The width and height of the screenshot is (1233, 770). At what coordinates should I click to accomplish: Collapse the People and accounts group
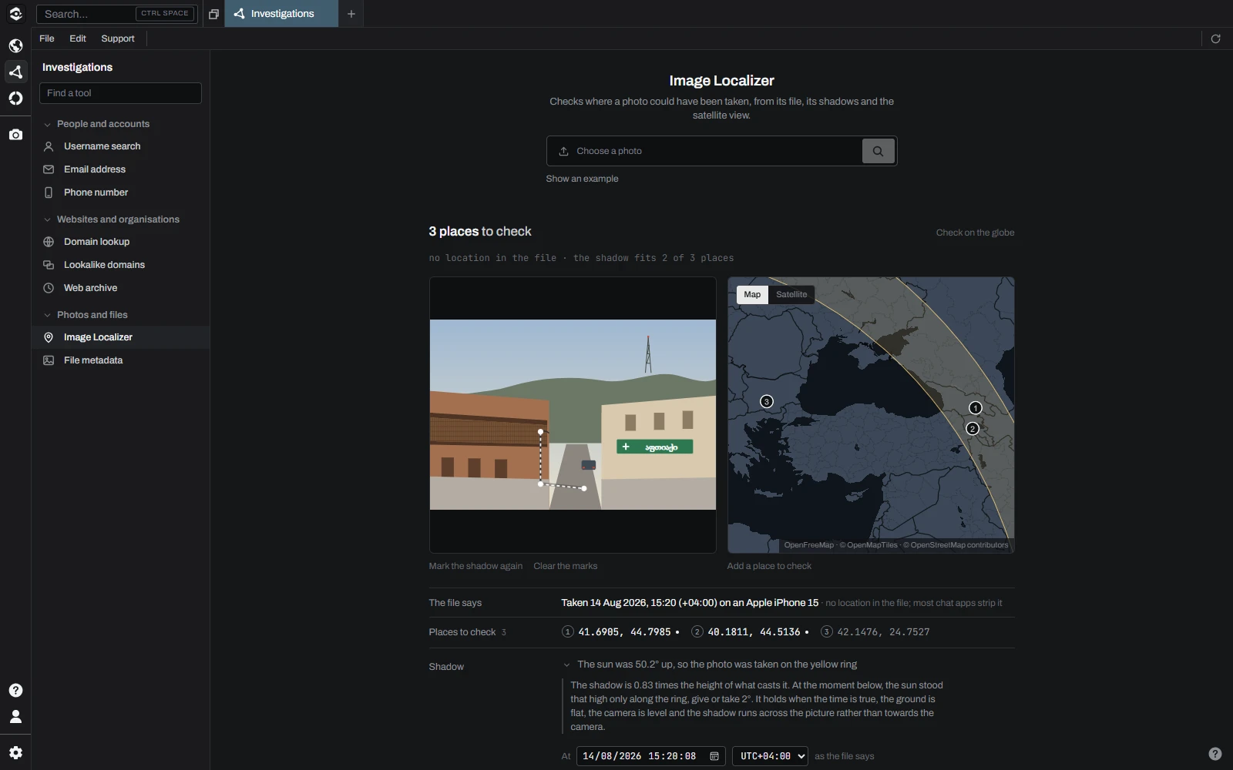[x=47, y=124]
